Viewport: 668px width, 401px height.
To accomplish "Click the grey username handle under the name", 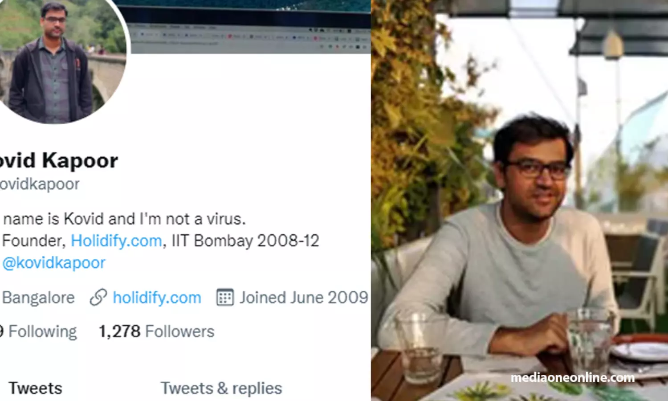I will (40, 184).
